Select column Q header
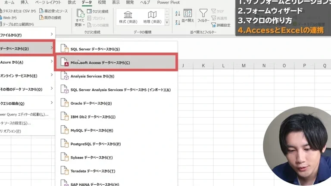The height and width of the screenshot is (186, 331). tap(323, 65)
